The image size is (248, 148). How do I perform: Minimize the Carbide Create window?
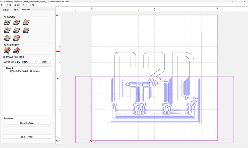click(233, 1)
